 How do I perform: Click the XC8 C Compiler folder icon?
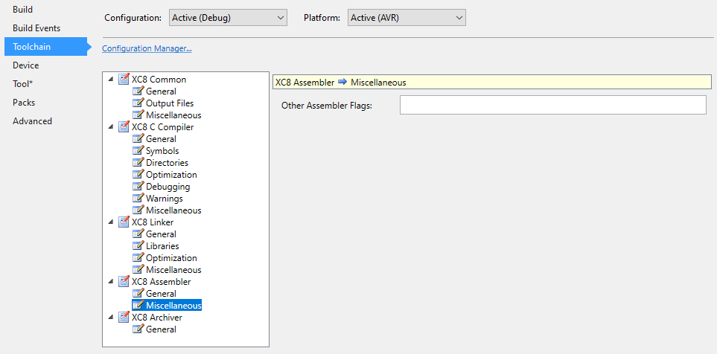[x=124, y=127]
